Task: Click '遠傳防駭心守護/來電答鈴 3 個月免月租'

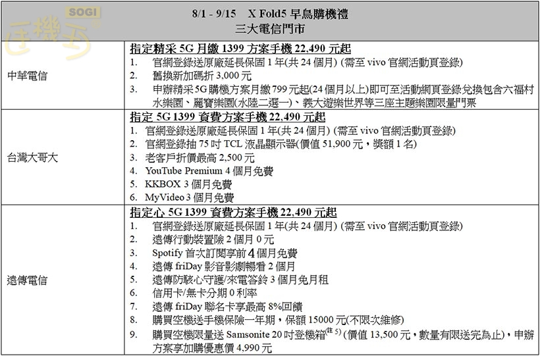Action: click(x=240, y=280)
